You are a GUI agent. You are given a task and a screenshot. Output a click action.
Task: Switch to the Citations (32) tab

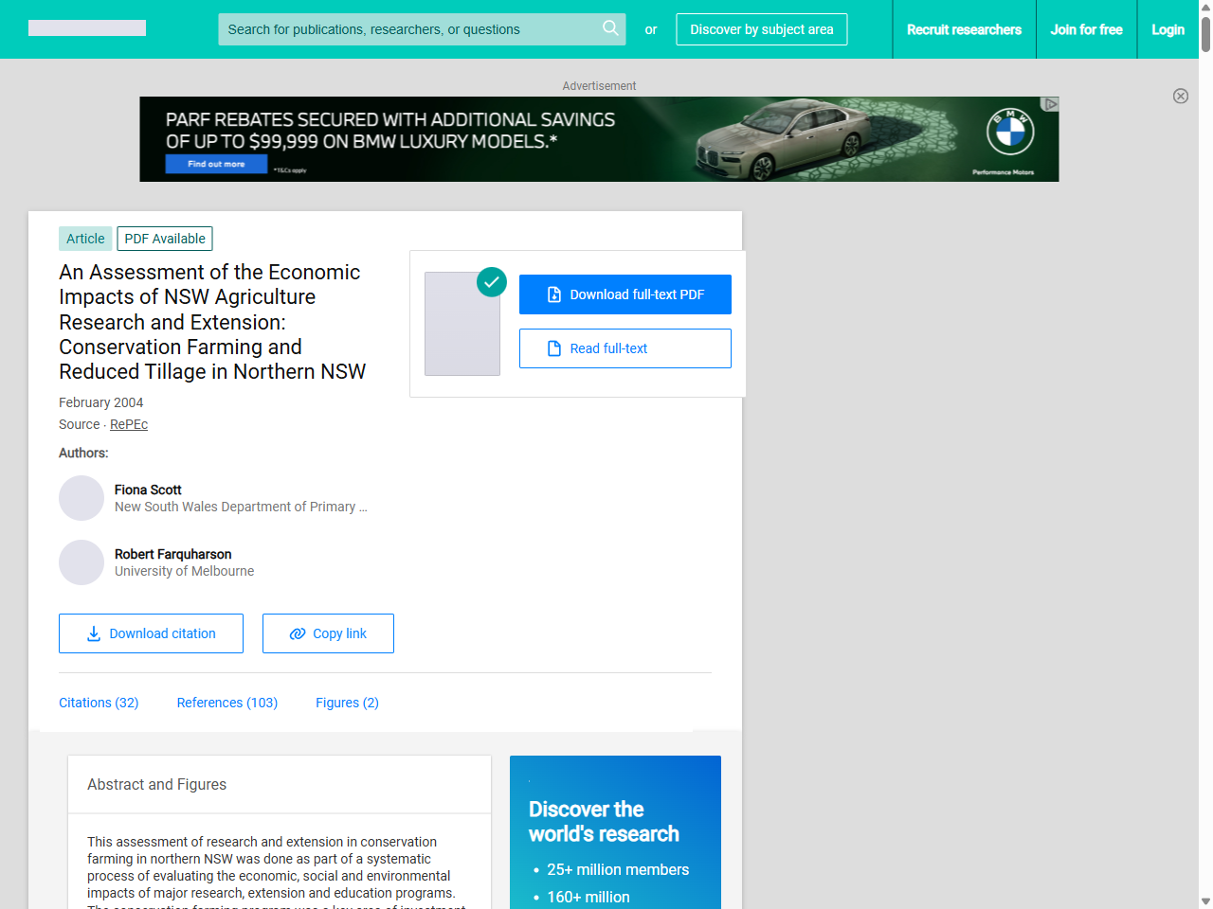click(x=99, y=703)
